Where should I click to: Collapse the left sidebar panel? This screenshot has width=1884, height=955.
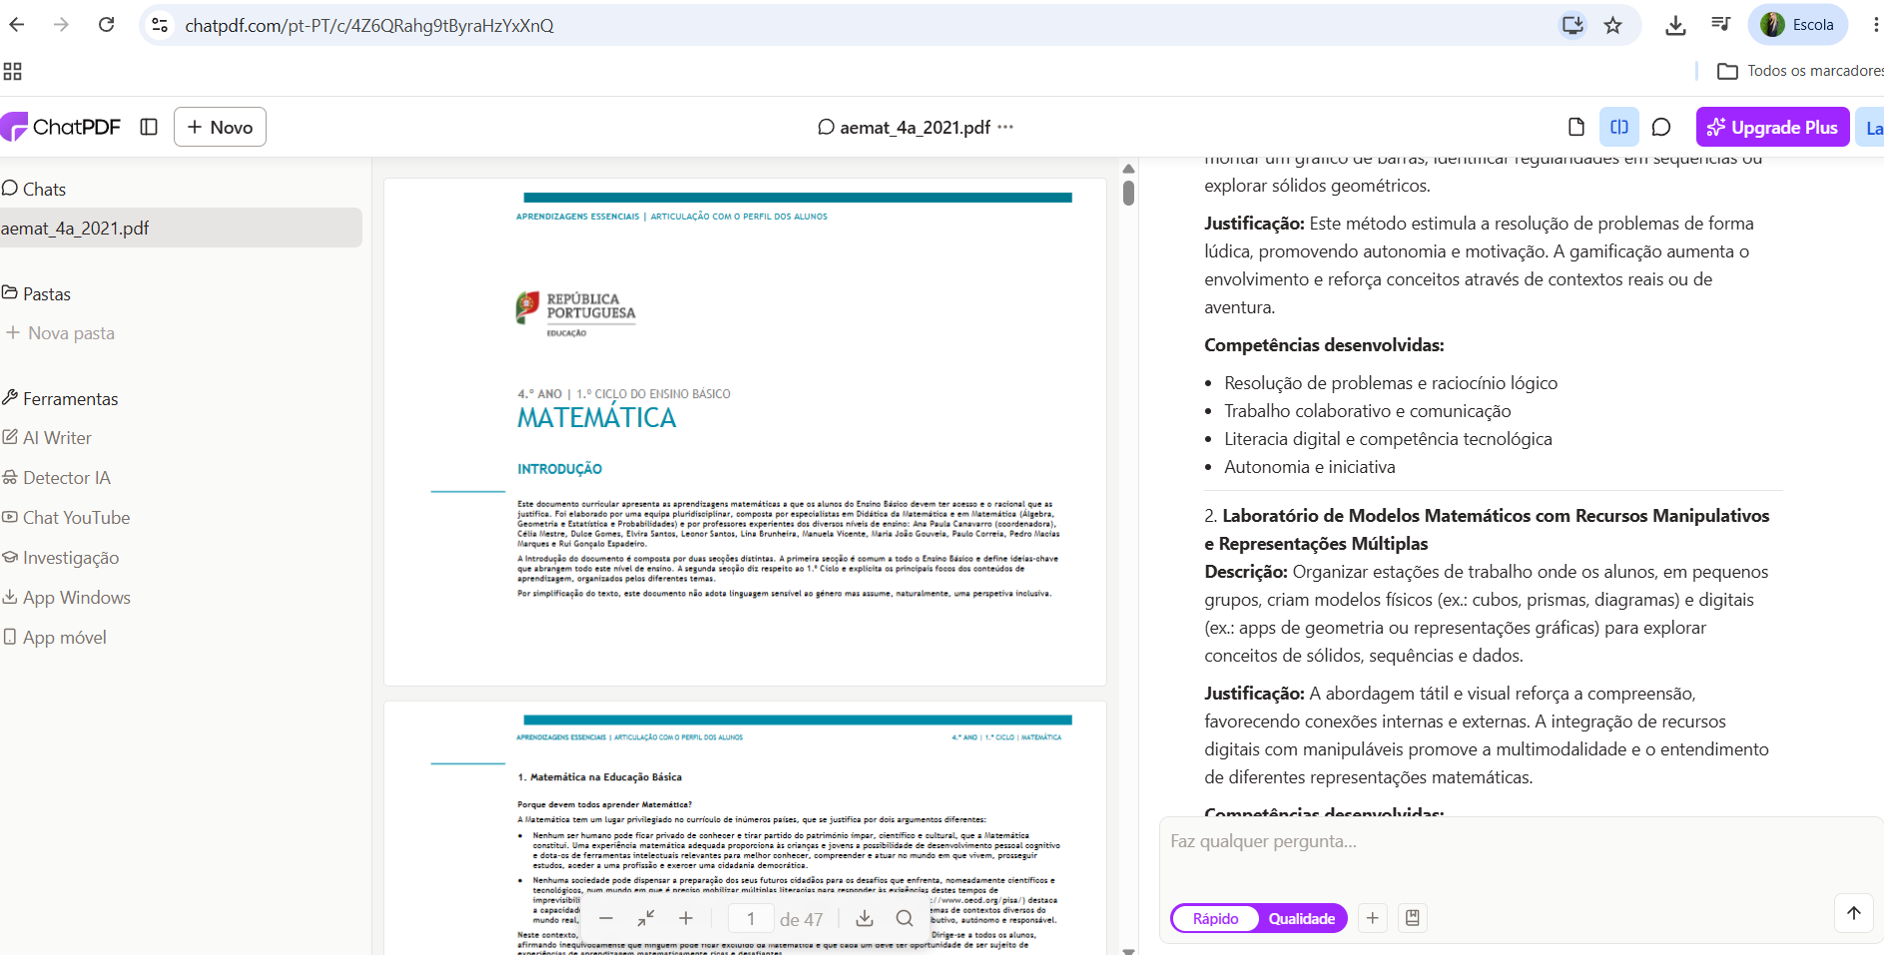coord(149,127)
